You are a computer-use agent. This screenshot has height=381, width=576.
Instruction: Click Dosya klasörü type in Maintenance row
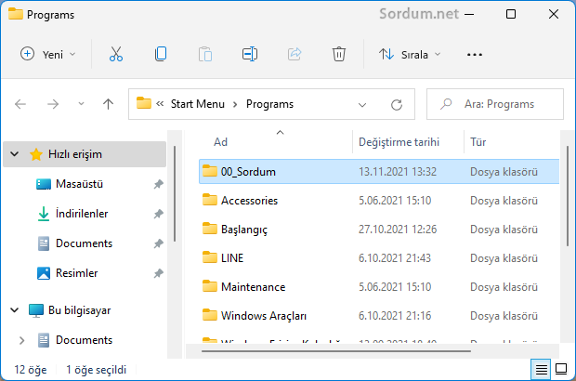tap(504, 287)
